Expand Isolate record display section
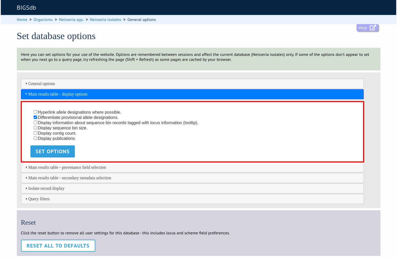This screenshot has width=397, height=258. click(x=192, y=188)
